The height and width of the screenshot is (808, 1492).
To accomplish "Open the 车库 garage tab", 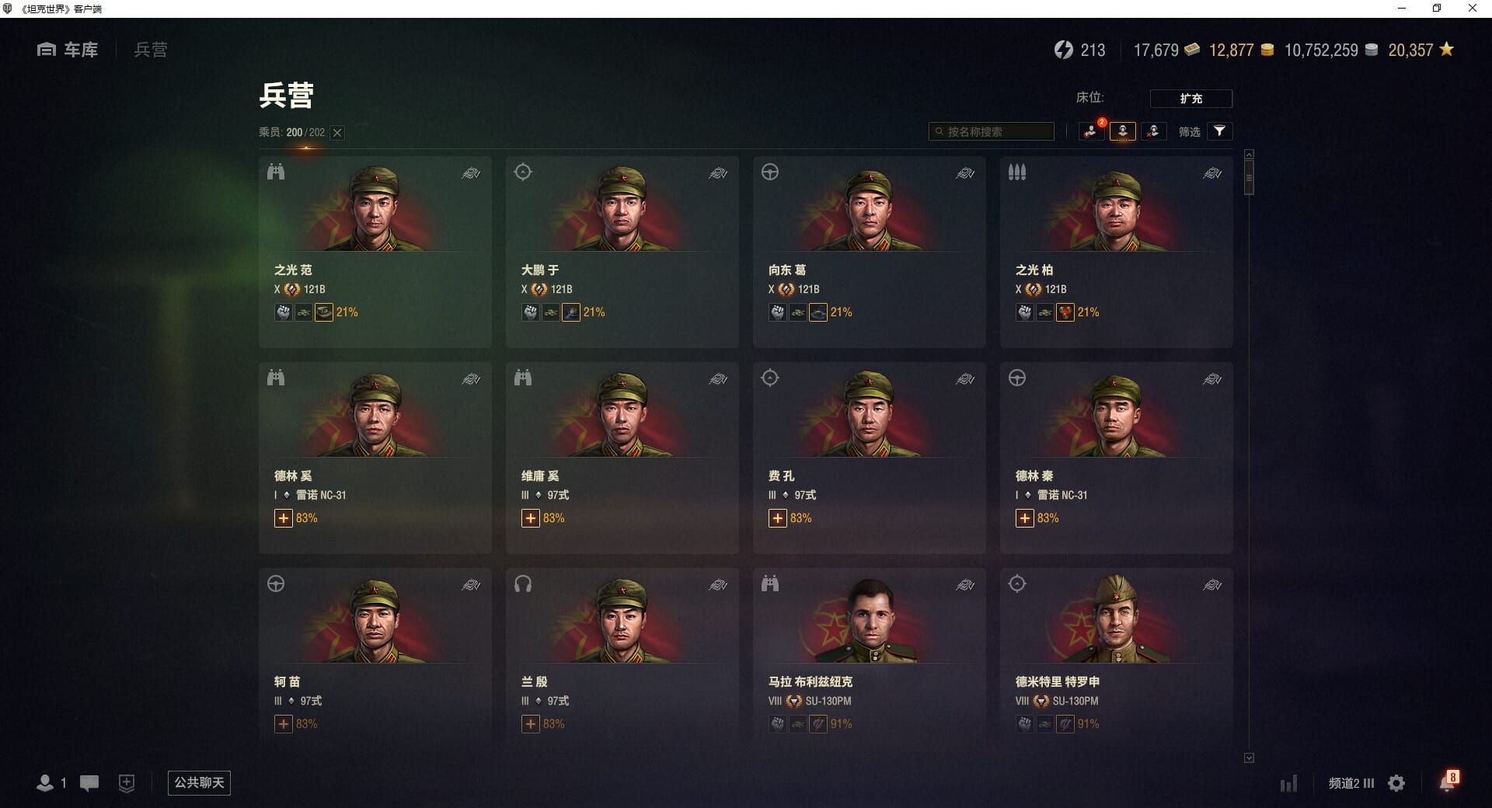I will coord(68,50).
